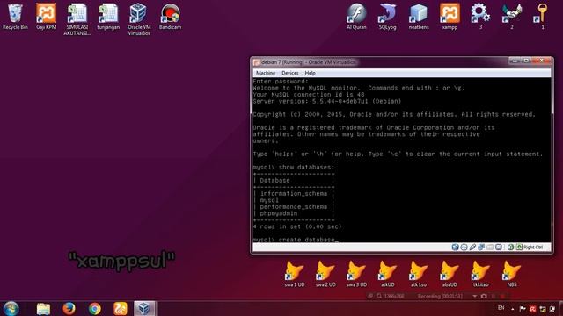The width and height of the screenshot is (563, 316).
Task: Click the green host key arrow indicator
Action: click(x=519, y=248)
